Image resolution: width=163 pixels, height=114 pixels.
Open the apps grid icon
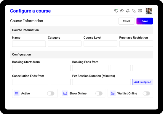[x=140, y=11]
